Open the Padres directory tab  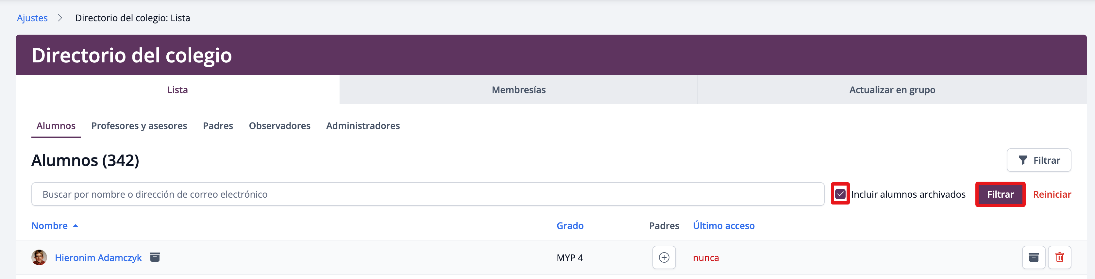[x=218, y=126]
